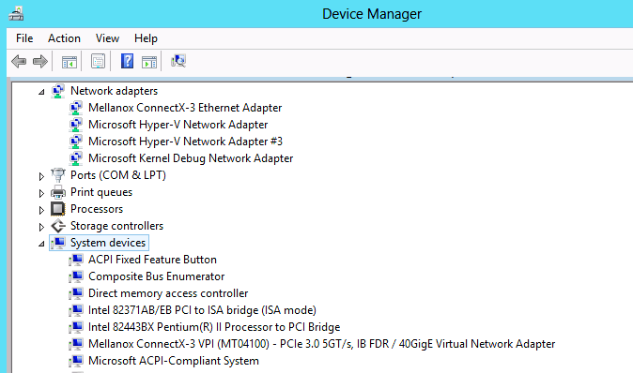This screenshot has height=373, width=633.
Task: Click the Back arrow toolbar button
Action: tap(19, 62)
